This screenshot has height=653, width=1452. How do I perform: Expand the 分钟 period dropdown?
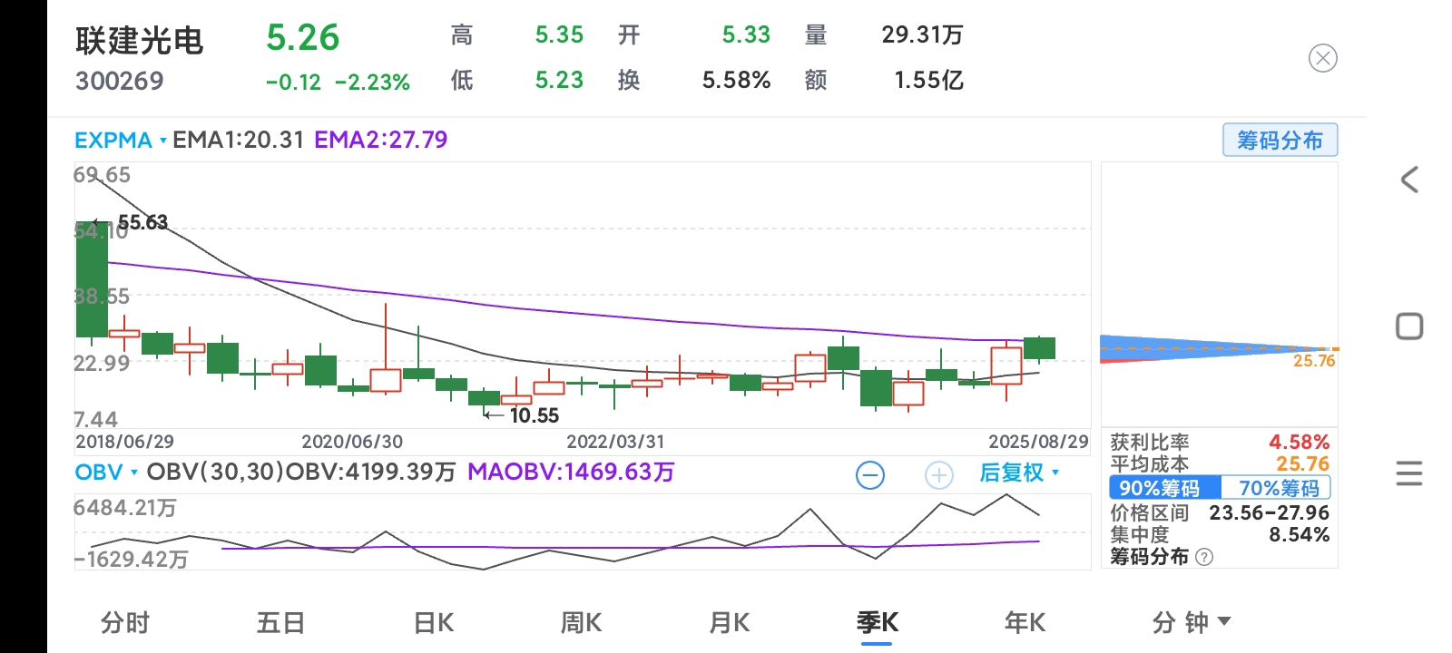point(1192,622)
